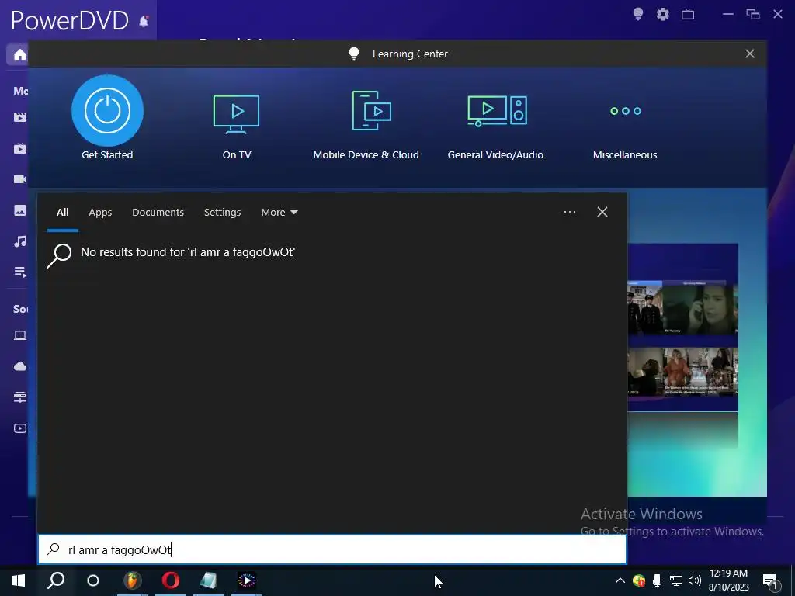Open Music note icon in sidebar
Screen dimensions: 795x596
tap(19, 241)
